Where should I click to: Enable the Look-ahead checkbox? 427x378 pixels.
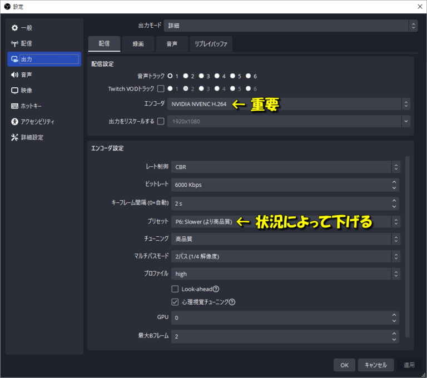(175, 289)
